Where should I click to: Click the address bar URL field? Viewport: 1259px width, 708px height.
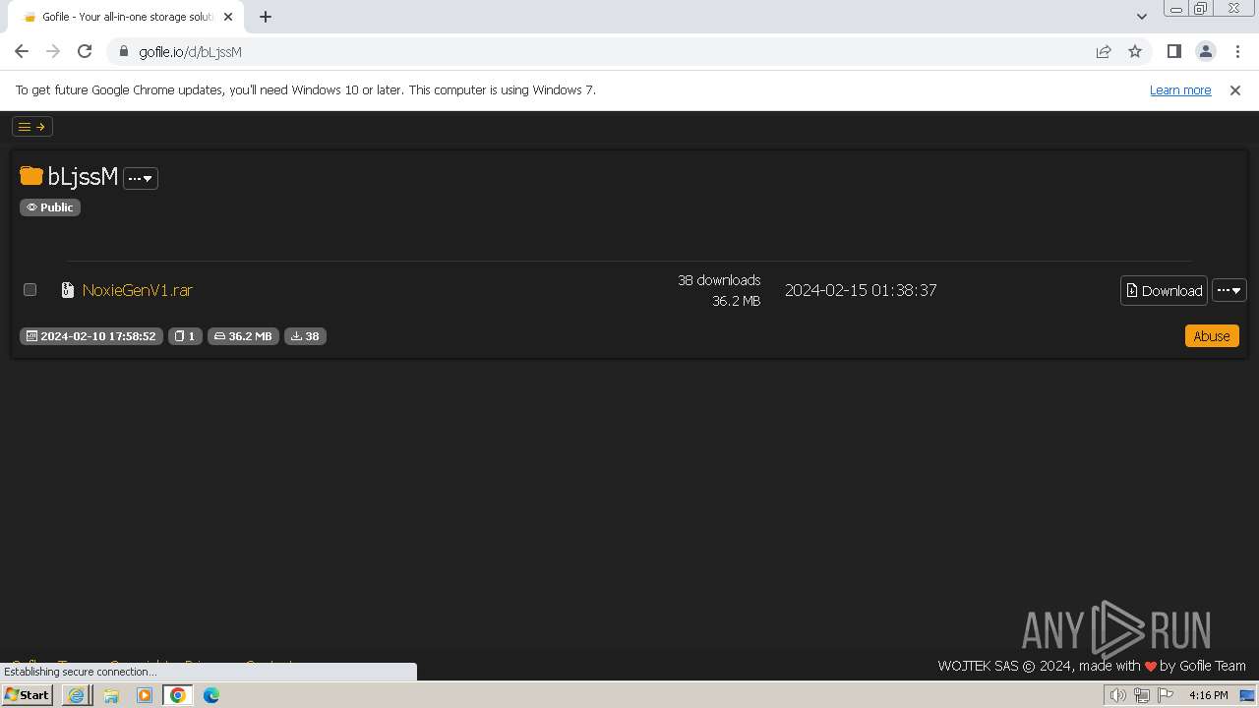tap(600, 51)
